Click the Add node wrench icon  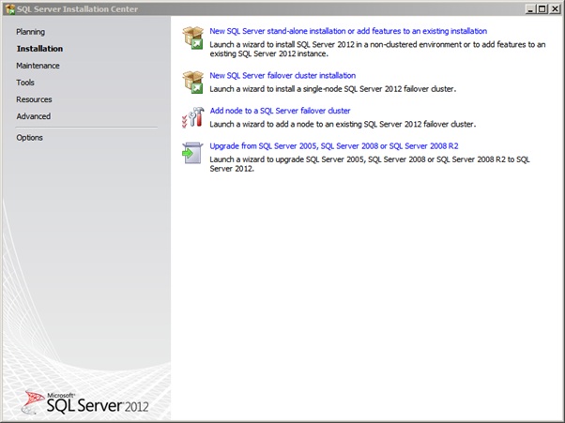tap(193, 116)
